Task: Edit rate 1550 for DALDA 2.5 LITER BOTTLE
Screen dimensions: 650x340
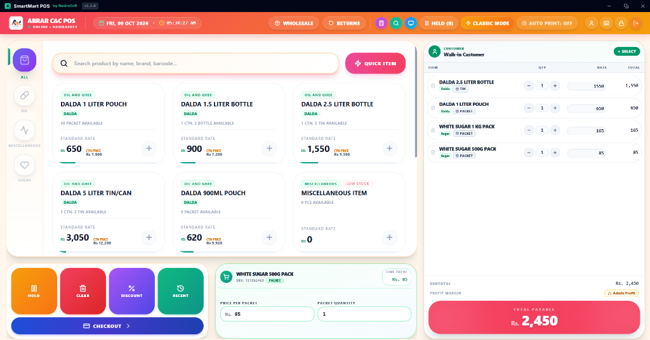Action: [x=587, y=86]
